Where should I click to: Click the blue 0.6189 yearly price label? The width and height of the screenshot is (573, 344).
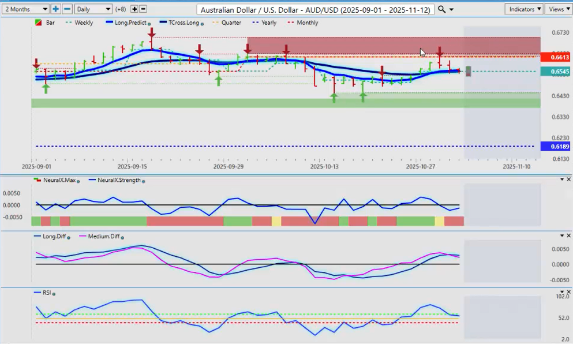pos(556,147)
